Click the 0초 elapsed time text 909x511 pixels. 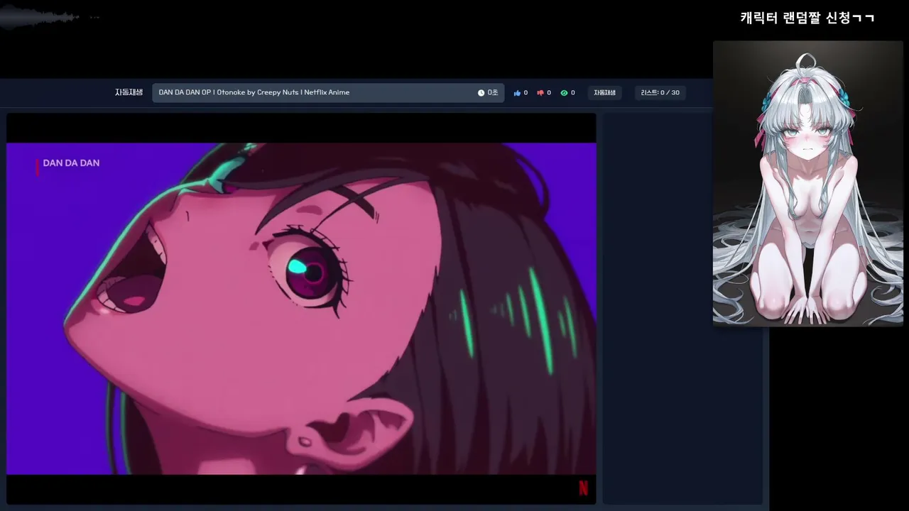pyautogui.click(x=493, y=93)
